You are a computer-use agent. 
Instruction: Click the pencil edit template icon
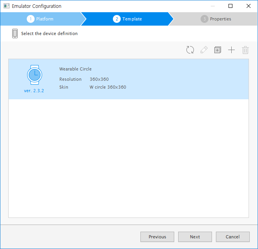coord(204,50)
